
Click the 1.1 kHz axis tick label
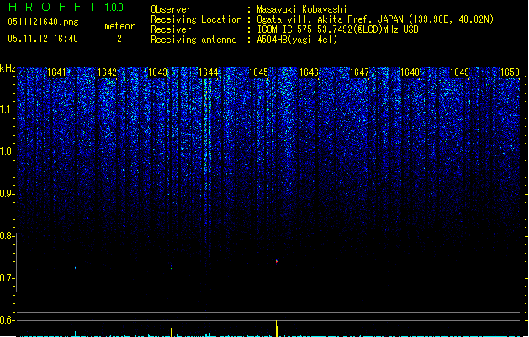(x=7, y=110)
